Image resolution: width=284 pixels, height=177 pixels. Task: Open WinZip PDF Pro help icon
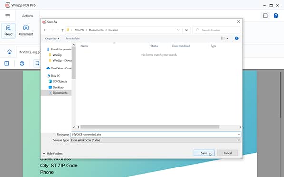pos(276,16)
